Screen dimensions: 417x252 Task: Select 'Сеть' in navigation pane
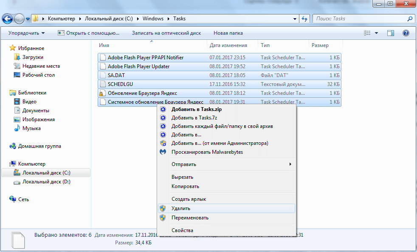pos(19,199)
